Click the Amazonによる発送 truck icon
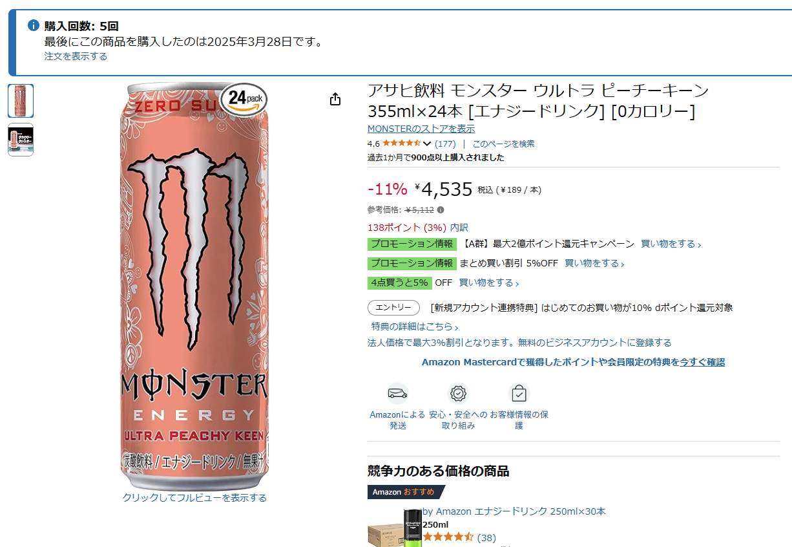This screenshot has height=547, width=792. coord(397,393)
